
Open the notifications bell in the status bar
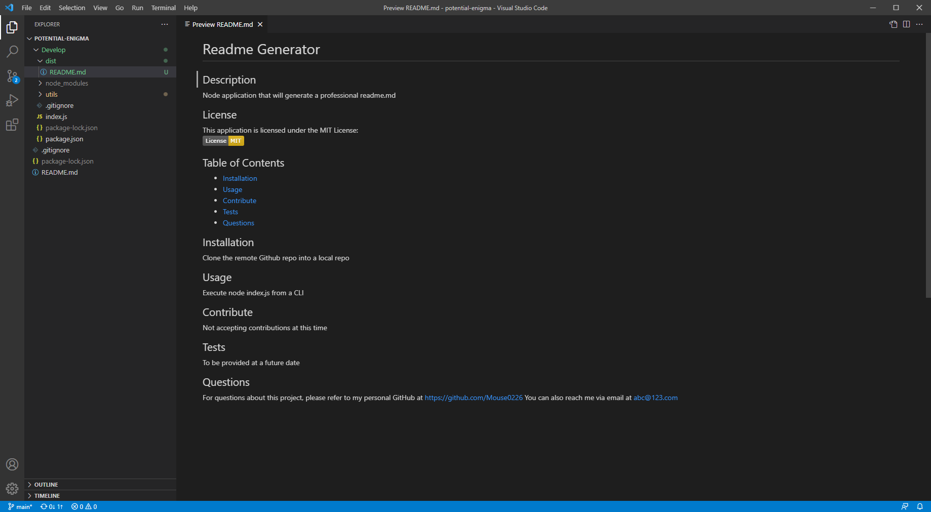click(920, 506)
